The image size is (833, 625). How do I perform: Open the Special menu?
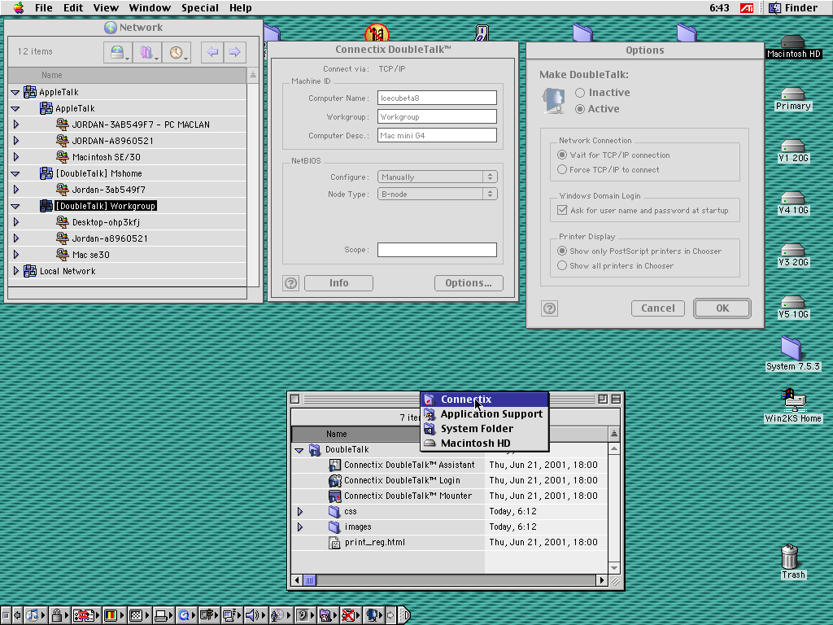[200, 8]
